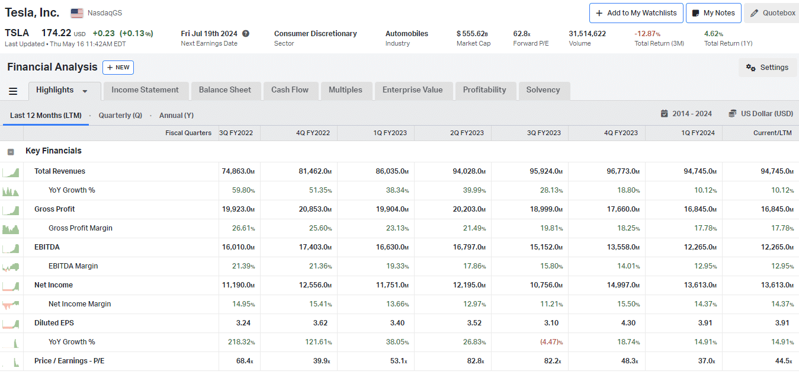The width and height of the screenshot is (799, 374).
Task: Click the NEW button beside Financial Analysis
Action: [x=118, y=68]
